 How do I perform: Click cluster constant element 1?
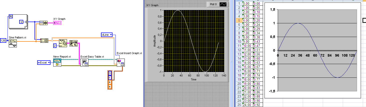[x=109, y=78]
